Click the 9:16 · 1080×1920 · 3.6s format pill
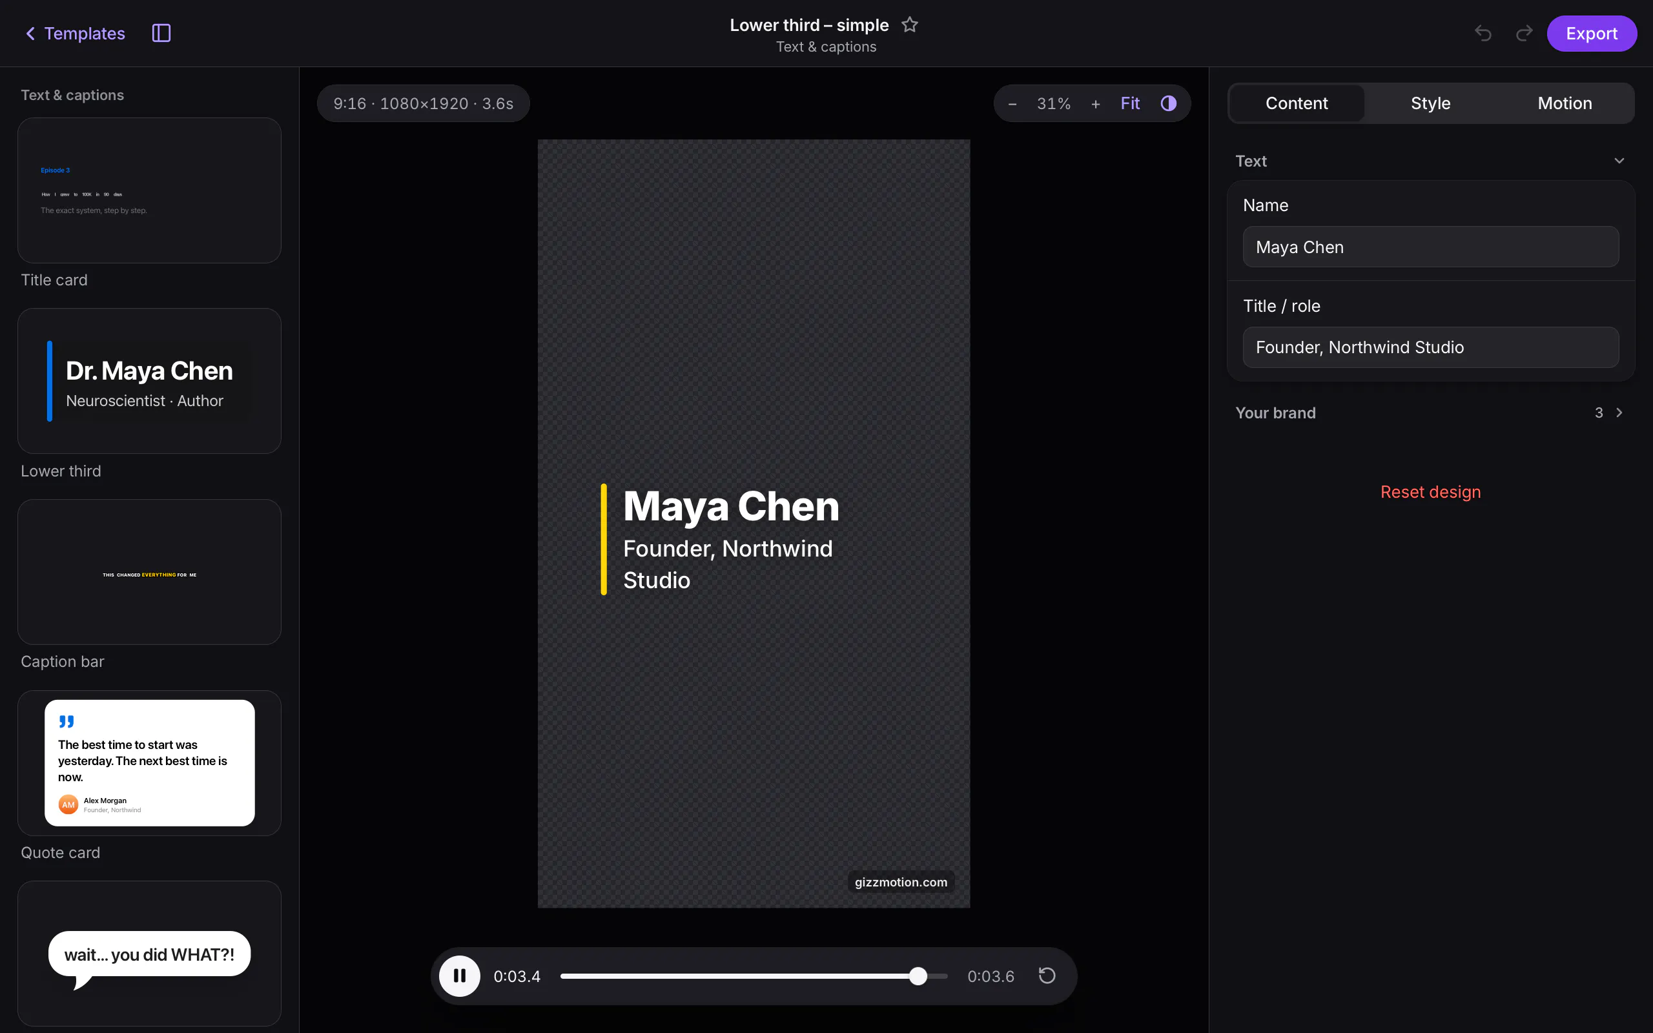Screen dimensions: 1653x1033 tap(423, 104)
